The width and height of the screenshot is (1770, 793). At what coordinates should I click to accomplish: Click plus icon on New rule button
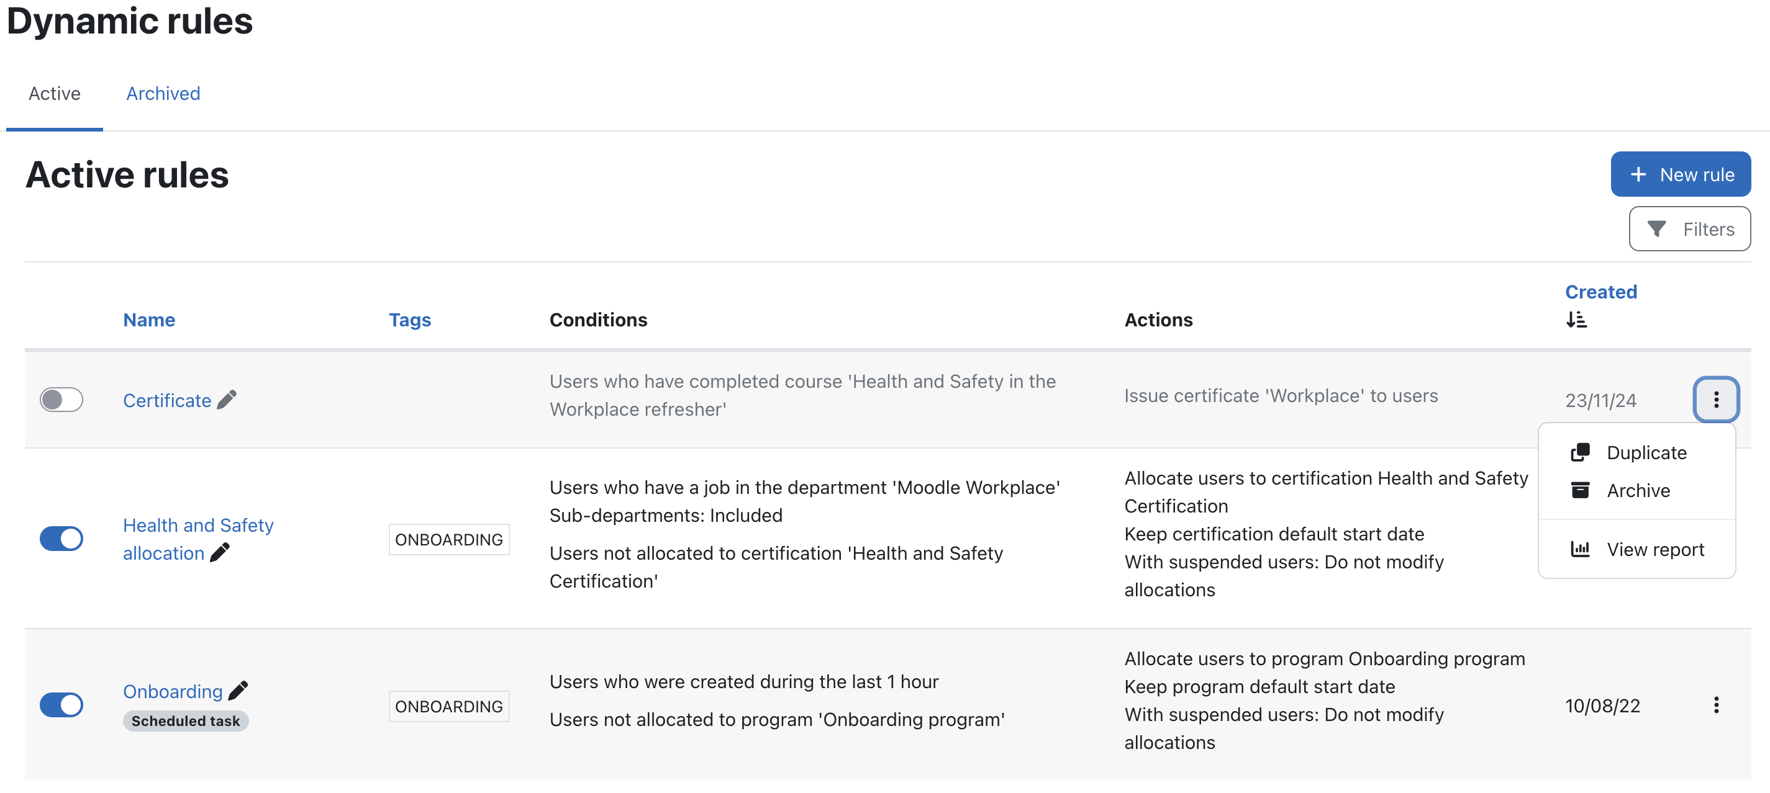[x=1638, y=174]
